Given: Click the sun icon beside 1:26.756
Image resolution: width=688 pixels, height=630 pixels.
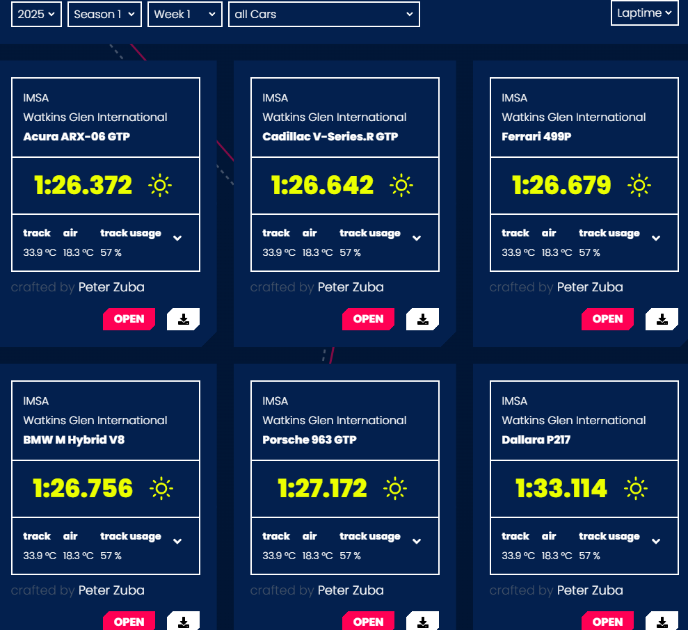Looking at the screenshot, I should click(161, 489).
